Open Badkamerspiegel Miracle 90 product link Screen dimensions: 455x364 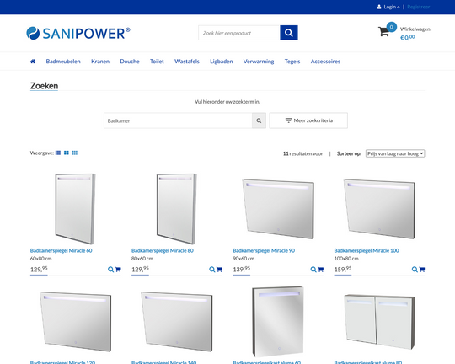[x=264, y=250]
